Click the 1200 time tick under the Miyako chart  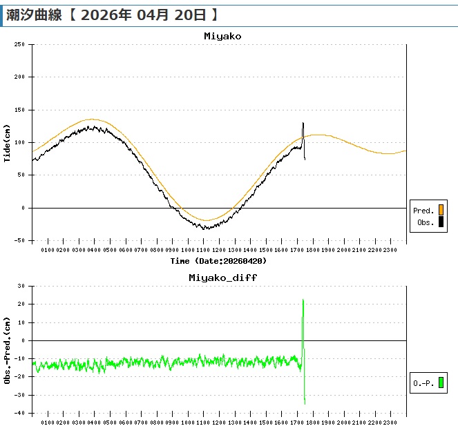[219, 249]
